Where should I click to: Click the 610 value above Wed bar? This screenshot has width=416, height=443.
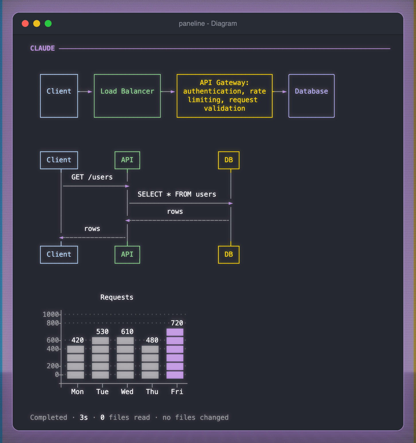(x=127, y=332)
